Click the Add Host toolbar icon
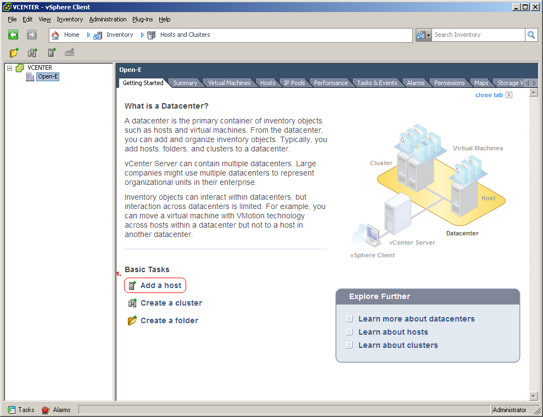 coord(52,53)
